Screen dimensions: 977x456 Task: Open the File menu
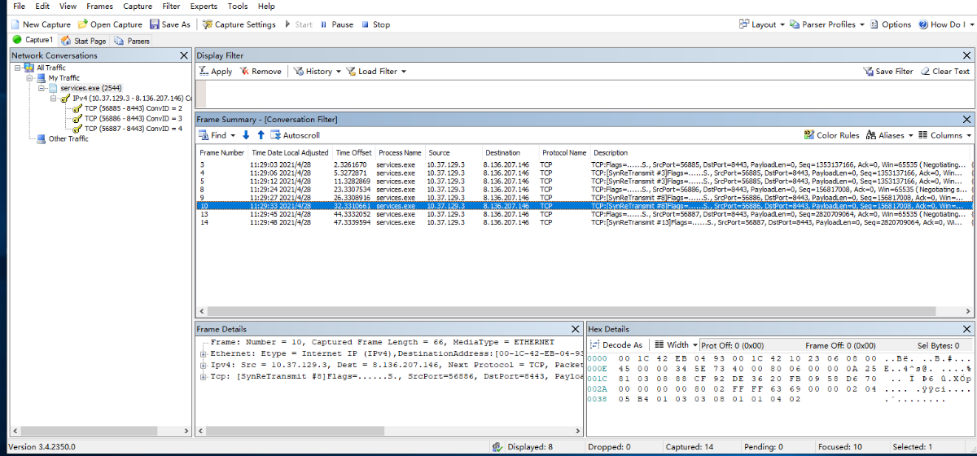point(20,6)
